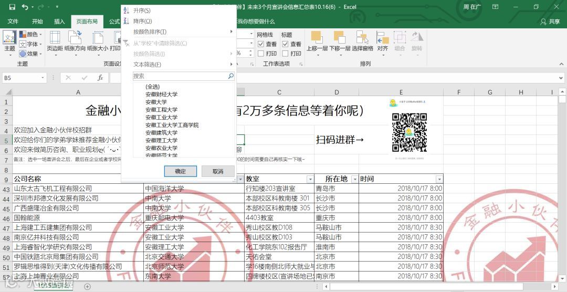Click horizontal scrollbar right arrow
Image resolution: width=567 pixels, height=292 pixels.
point(555,287)
